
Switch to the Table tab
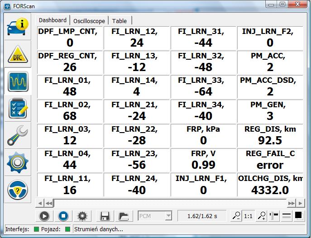120,21
